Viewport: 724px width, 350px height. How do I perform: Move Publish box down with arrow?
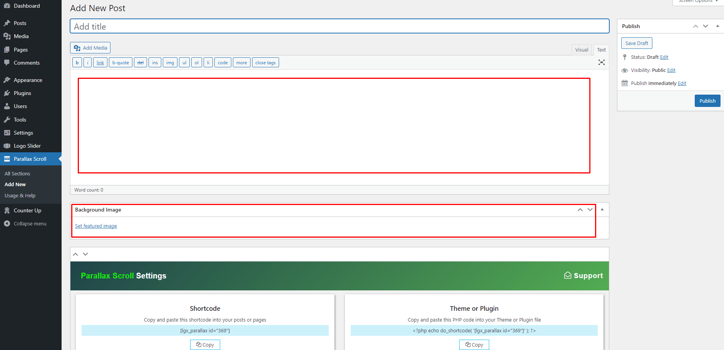[x=706, y=26]
